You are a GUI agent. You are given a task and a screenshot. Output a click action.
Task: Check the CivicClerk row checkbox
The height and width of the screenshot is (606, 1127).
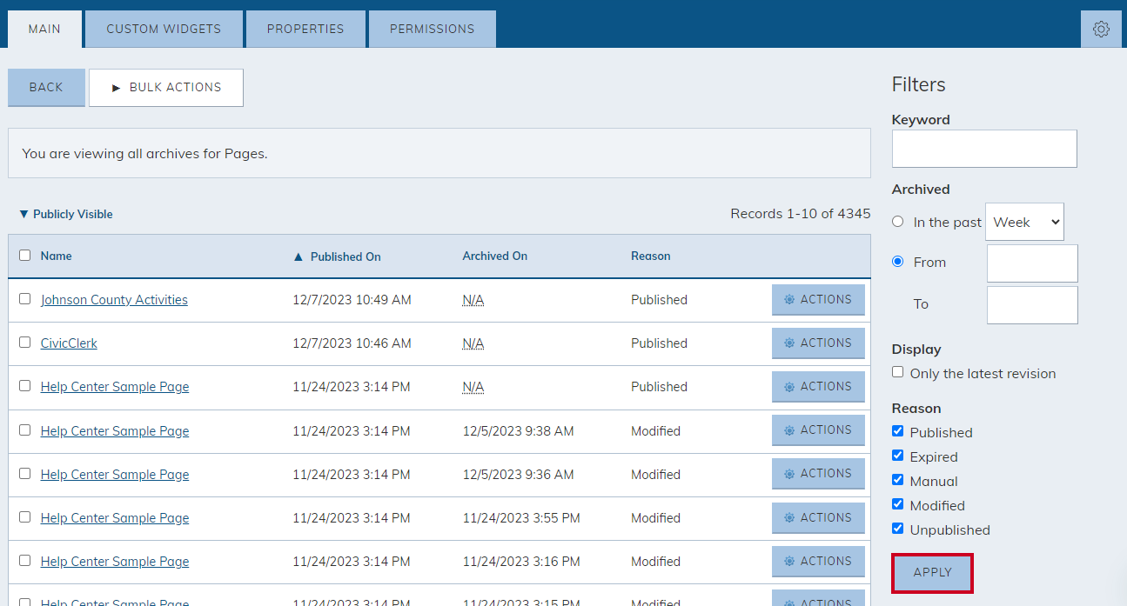pyautogui.click(x=25, y=343)
